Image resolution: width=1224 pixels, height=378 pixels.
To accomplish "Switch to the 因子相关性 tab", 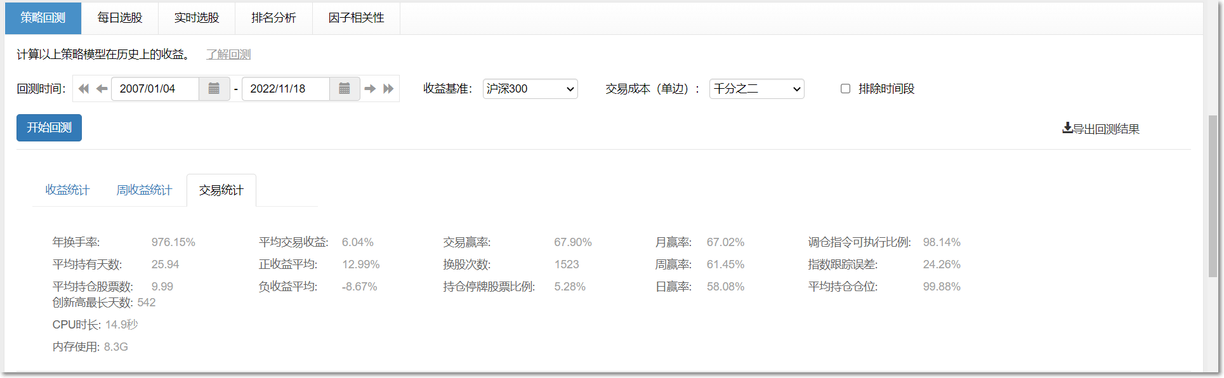I will point(356,18).
